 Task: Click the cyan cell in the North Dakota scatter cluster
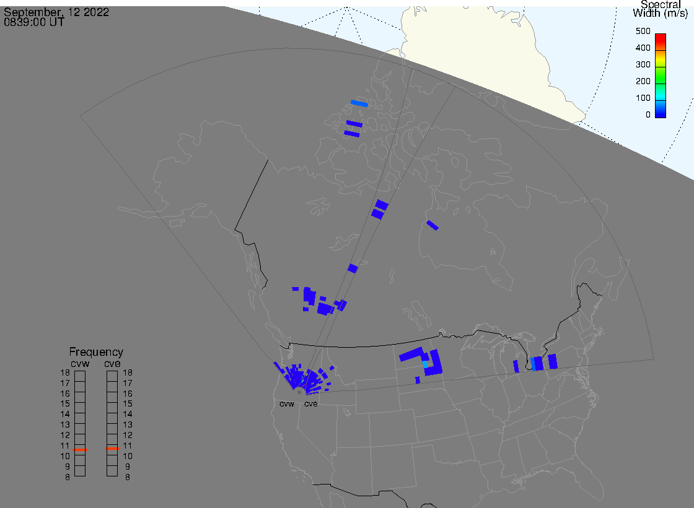click(x=425, y=364)
